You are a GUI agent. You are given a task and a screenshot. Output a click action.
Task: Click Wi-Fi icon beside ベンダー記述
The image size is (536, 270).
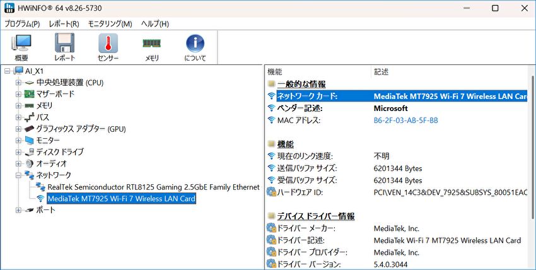(x=271, y=109)
